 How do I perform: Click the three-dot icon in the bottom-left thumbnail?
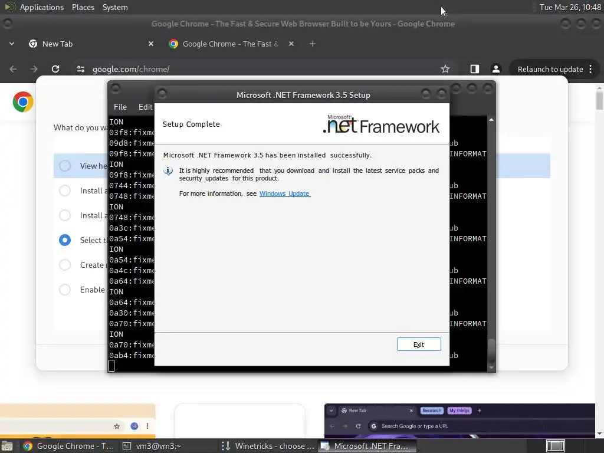click(147, 426)
